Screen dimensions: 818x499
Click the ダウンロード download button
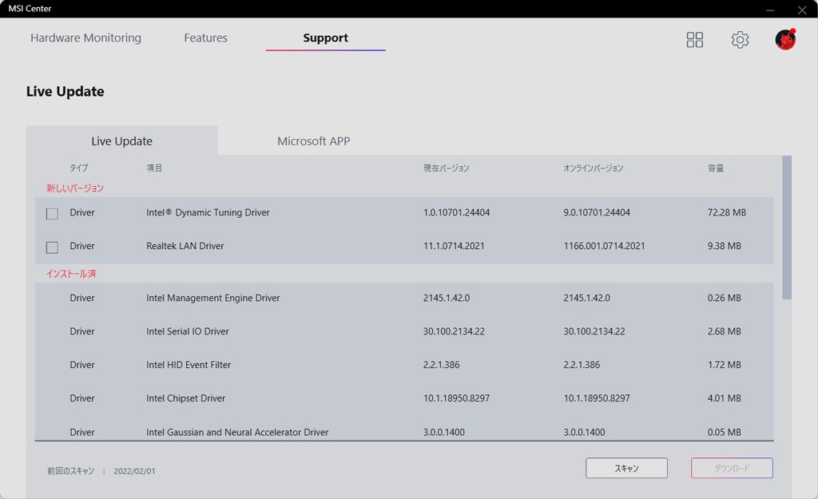(732, 469)
